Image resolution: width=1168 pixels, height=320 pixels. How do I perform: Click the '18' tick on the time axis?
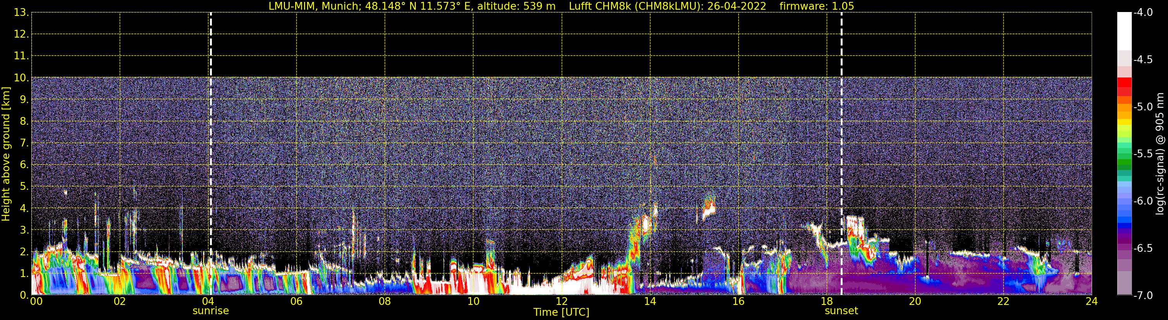point(827,301)
